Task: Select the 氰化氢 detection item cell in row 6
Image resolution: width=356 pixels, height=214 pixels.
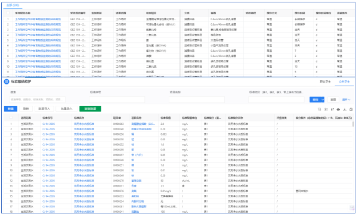Action: click(x=156, y=45)
